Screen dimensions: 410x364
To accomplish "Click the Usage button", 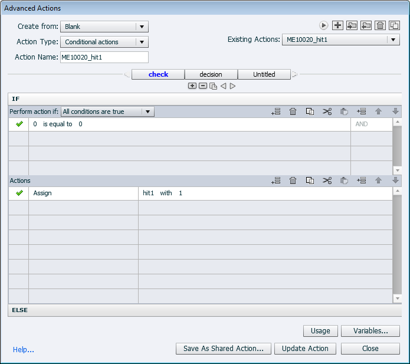I will pos(320,331).
